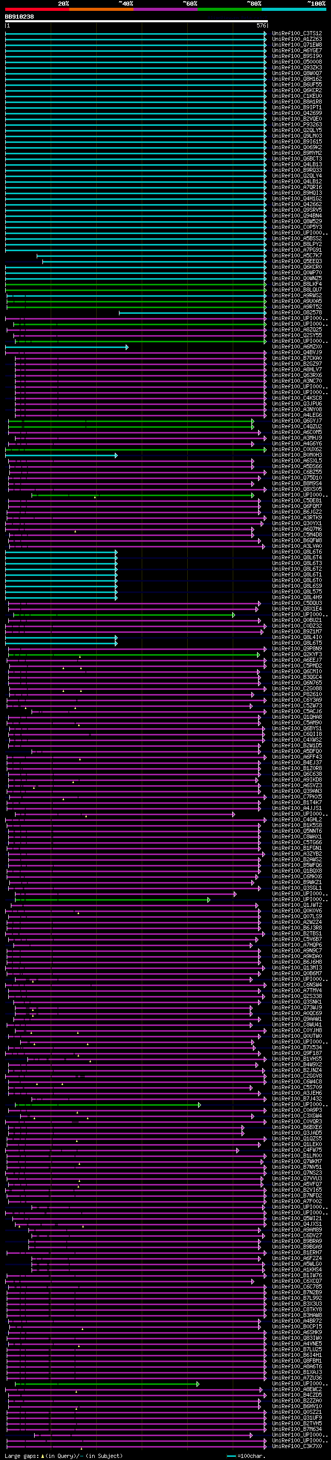331x1460 pixels.
Task: Click the UniRef100_Q4LB13 label
Action: 297,164
